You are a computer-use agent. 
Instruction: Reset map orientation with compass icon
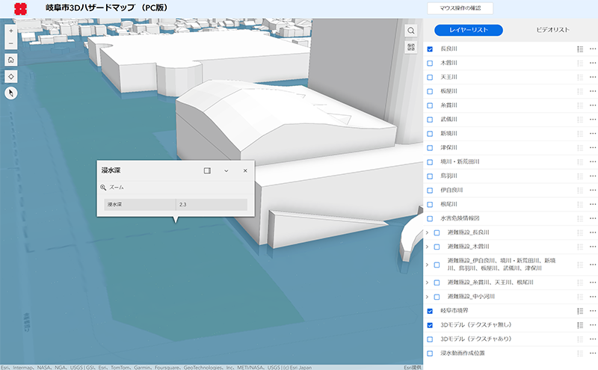pyautogui.click(x=11, y=93)
